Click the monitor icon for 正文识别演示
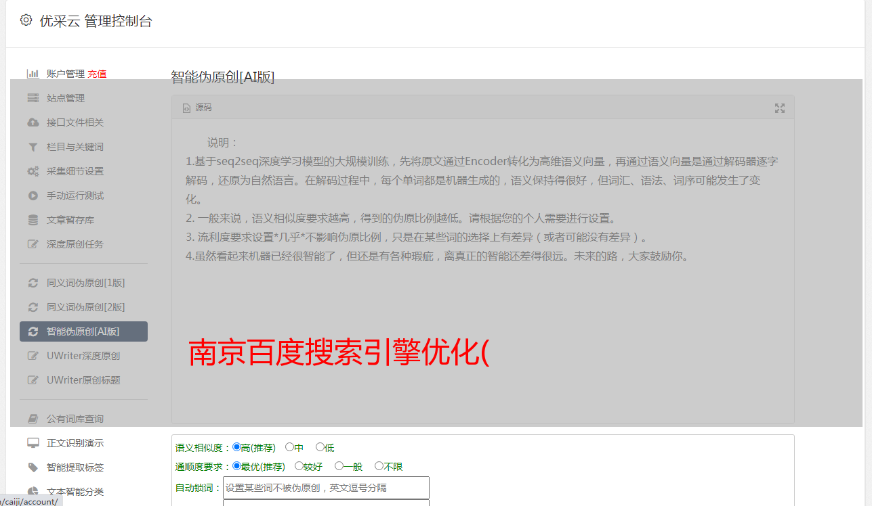Image resolution: width=872 pixels, height=506 pixels. point(33,443)
